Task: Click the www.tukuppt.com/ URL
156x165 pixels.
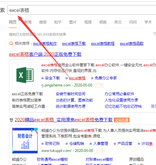Action: (56, 151)
